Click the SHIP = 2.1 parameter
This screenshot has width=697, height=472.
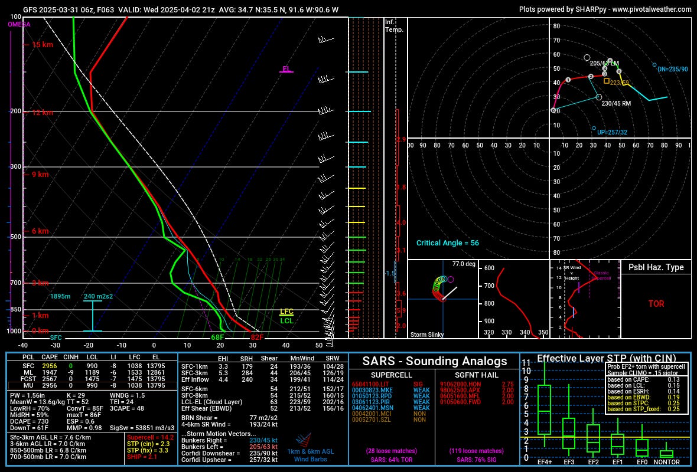click(142, 457)
